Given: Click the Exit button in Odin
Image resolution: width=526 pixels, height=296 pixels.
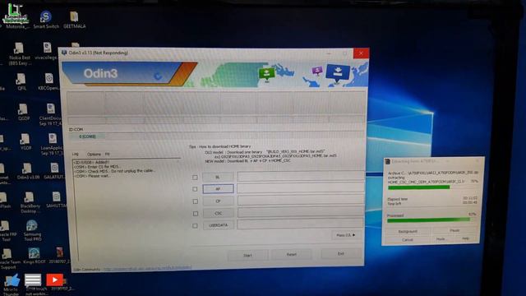Looking at the screenshot, I should tap(340, 254).
